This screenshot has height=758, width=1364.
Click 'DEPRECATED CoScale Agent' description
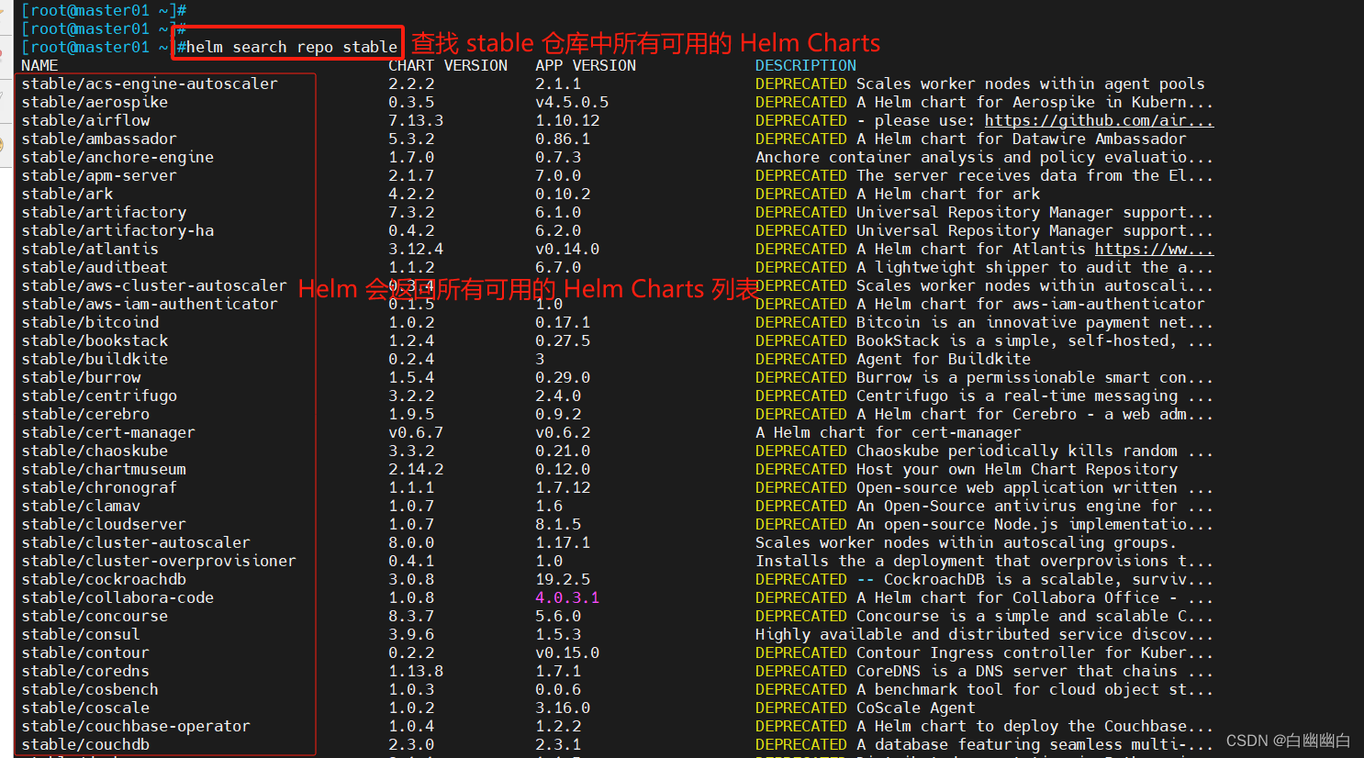tap(865, 708)
